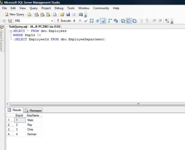
Task: Display the Estimated Execution Plan
Action: 92,21
